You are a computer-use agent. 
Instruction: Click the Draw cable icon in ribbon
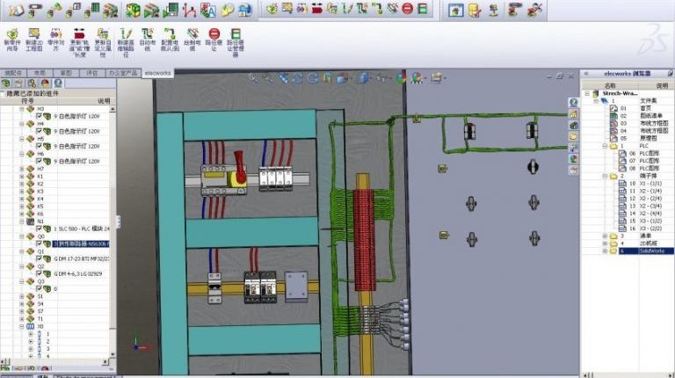click(192, 33)
